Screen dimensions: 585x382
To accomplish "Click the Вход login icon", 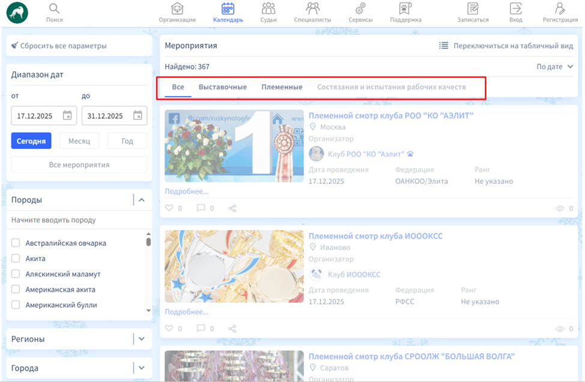I will tap(515, 9).
